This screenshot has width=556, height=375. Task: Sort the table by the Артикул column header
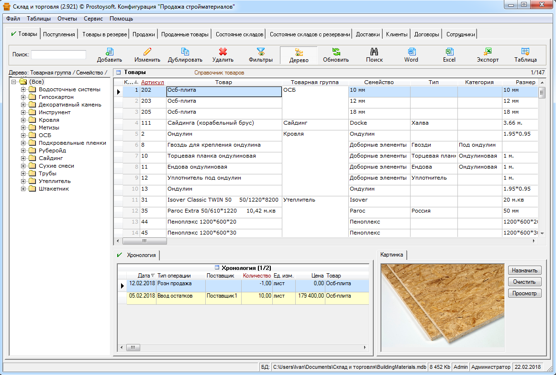click(152, 82)
